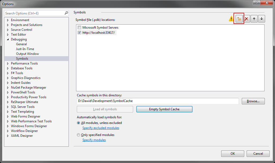
Task: Select Web Performance Test Tools category
Action: click(31, 121)
